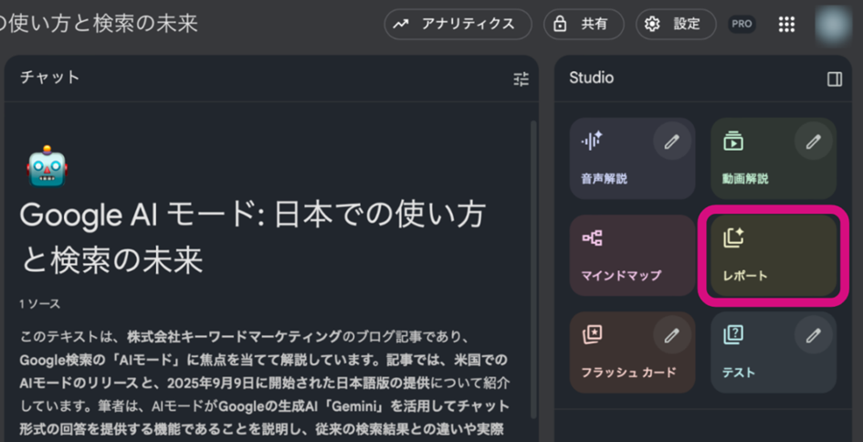Open Settings (設定) with gear icon

coord(676,25)
